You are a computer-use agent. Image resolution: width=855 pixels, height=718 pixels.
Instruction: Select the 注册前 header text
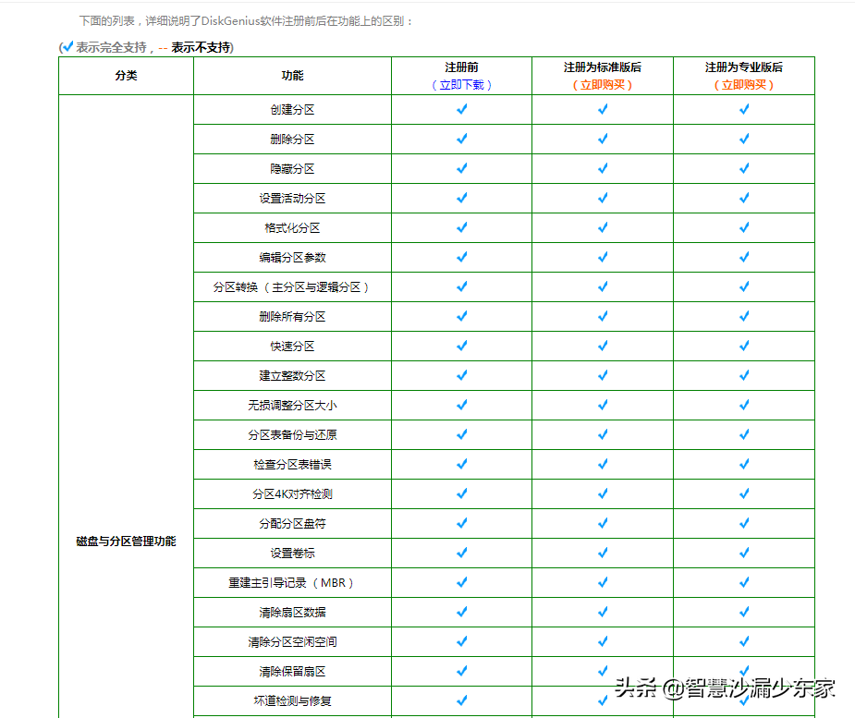[x=461, y=67]
